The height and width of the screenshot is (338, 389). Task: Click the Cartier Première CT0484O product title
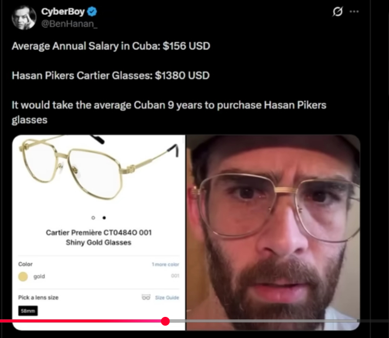(x=99, y=237)
